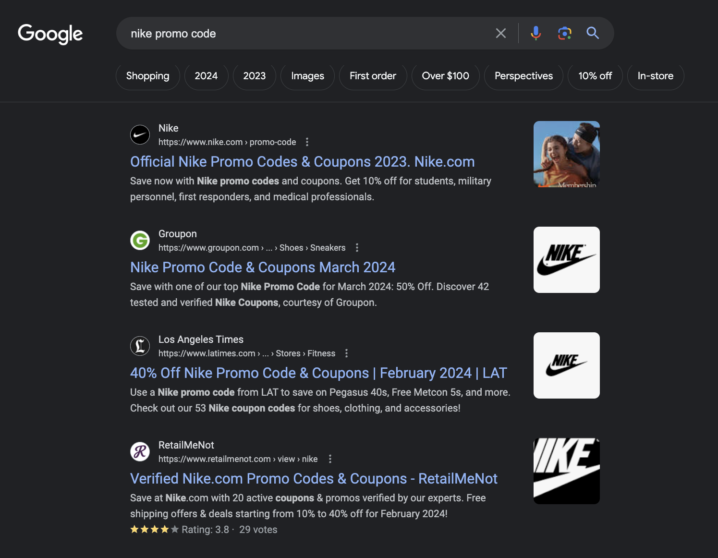The height and width of the screenshot is (558, 718).
Task: Clear the search query with X
Action: tap(501, 33)
